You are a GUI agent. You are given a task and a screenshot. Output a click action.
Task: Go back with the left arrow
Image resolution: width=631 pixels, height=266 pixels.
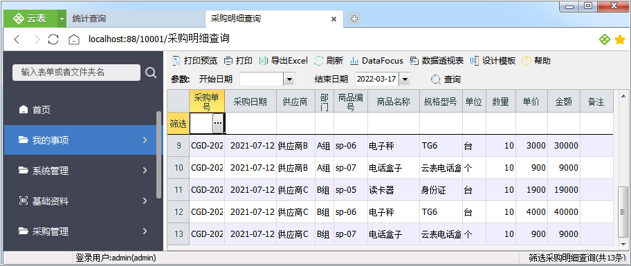(x=17, y=39)
